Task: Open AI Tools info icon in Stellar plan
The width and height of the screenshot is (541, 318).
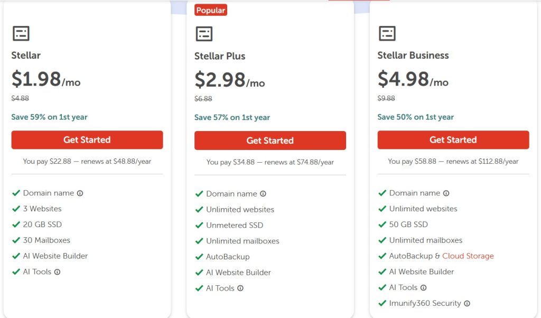Action: coord(57,272)
